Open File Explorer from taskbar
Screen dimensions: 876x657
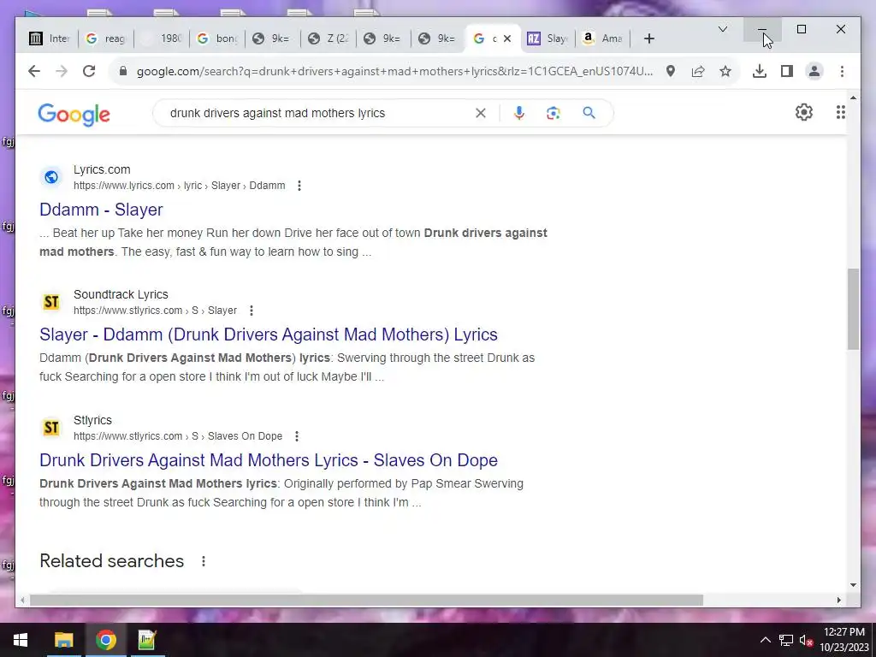pos(63,640)
